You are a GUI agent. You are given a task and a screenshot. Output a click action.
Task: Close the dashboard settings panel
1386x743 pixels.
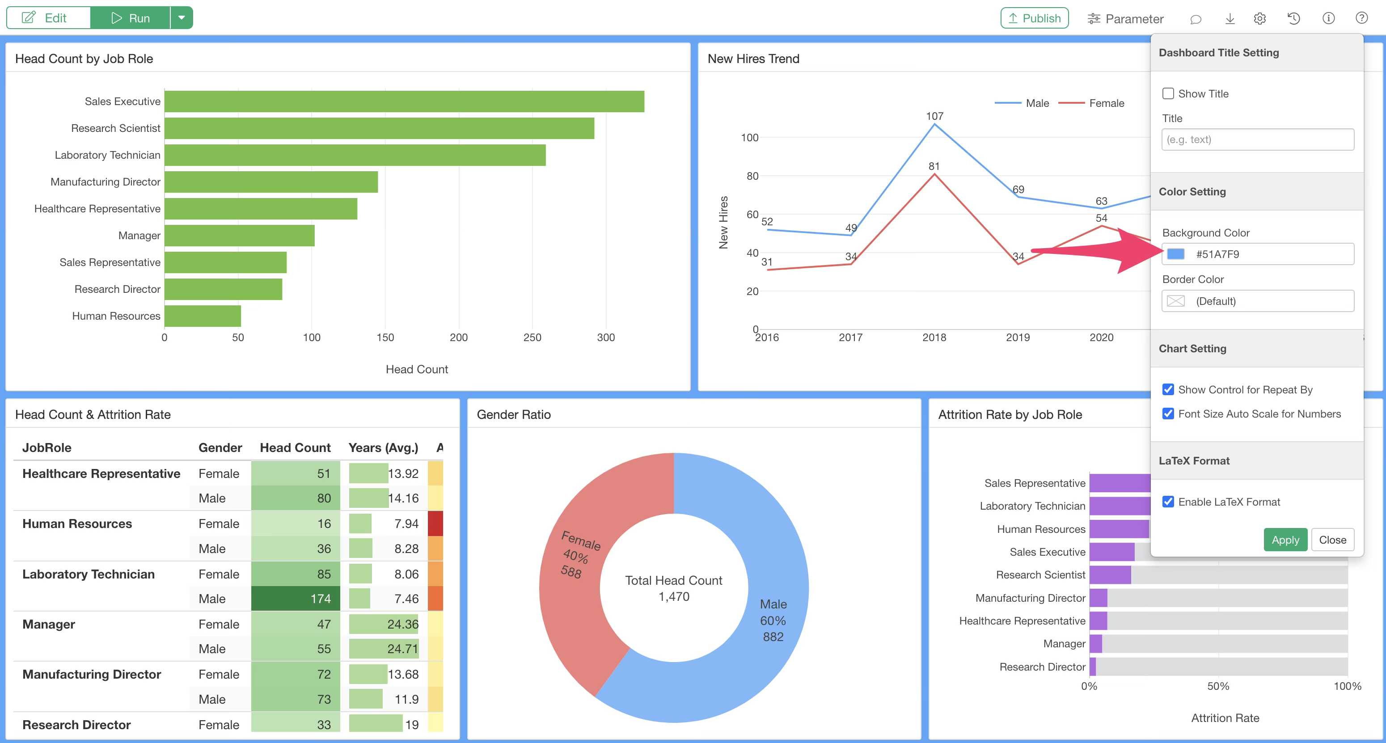tap(1332, 540)
